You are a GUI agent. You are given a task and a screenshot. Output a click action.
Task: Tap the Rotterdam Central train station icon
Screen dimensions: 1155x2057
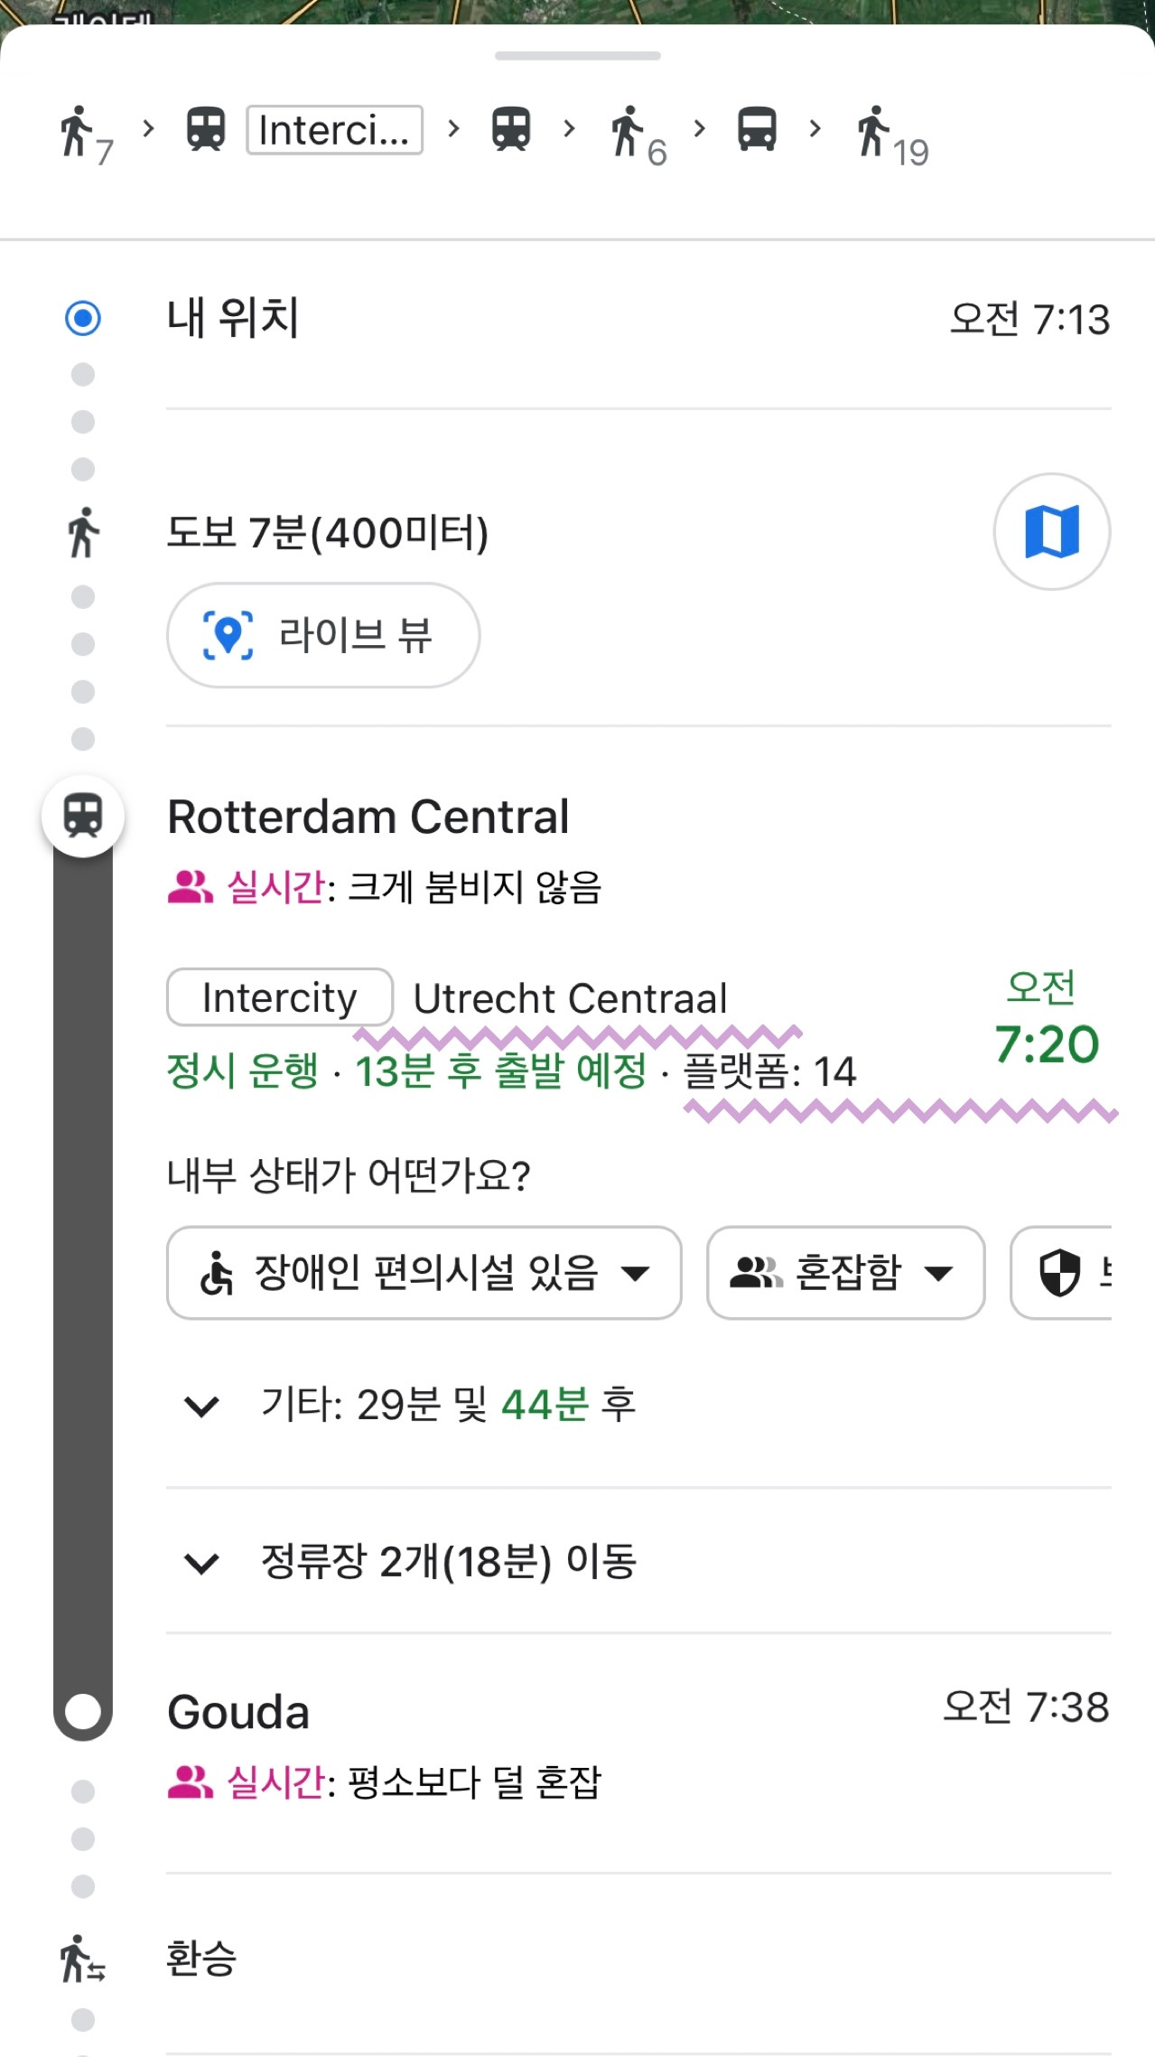[x=83, y=817]
